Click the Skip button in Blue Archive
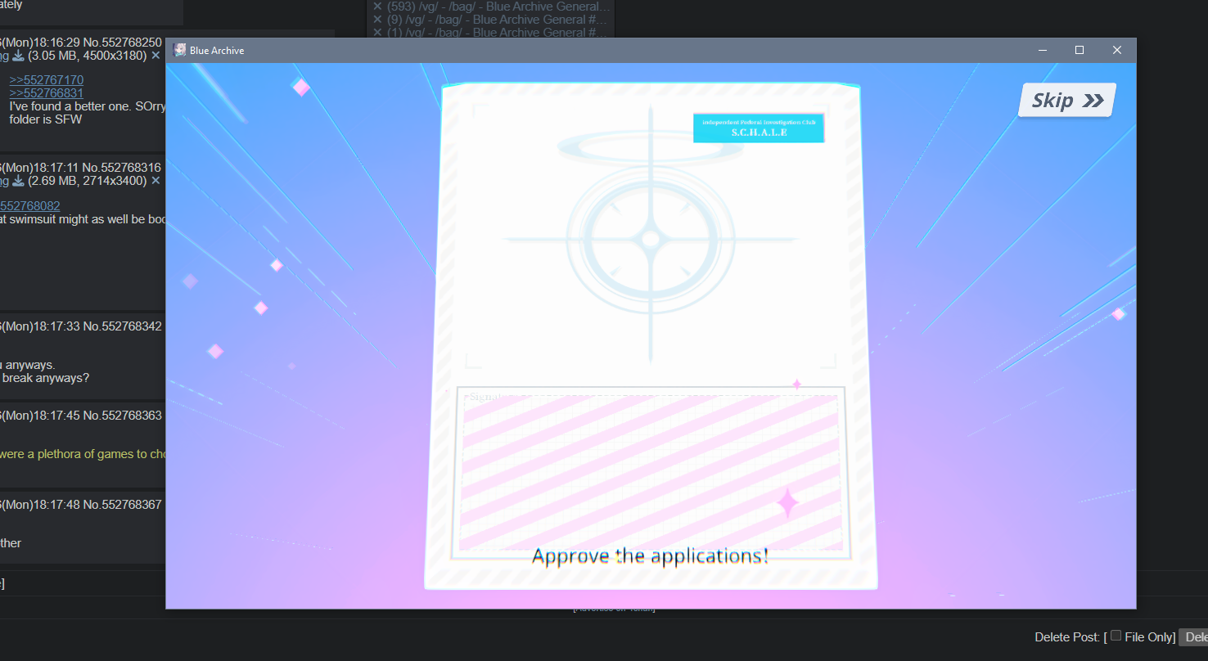 [1067, 101]
